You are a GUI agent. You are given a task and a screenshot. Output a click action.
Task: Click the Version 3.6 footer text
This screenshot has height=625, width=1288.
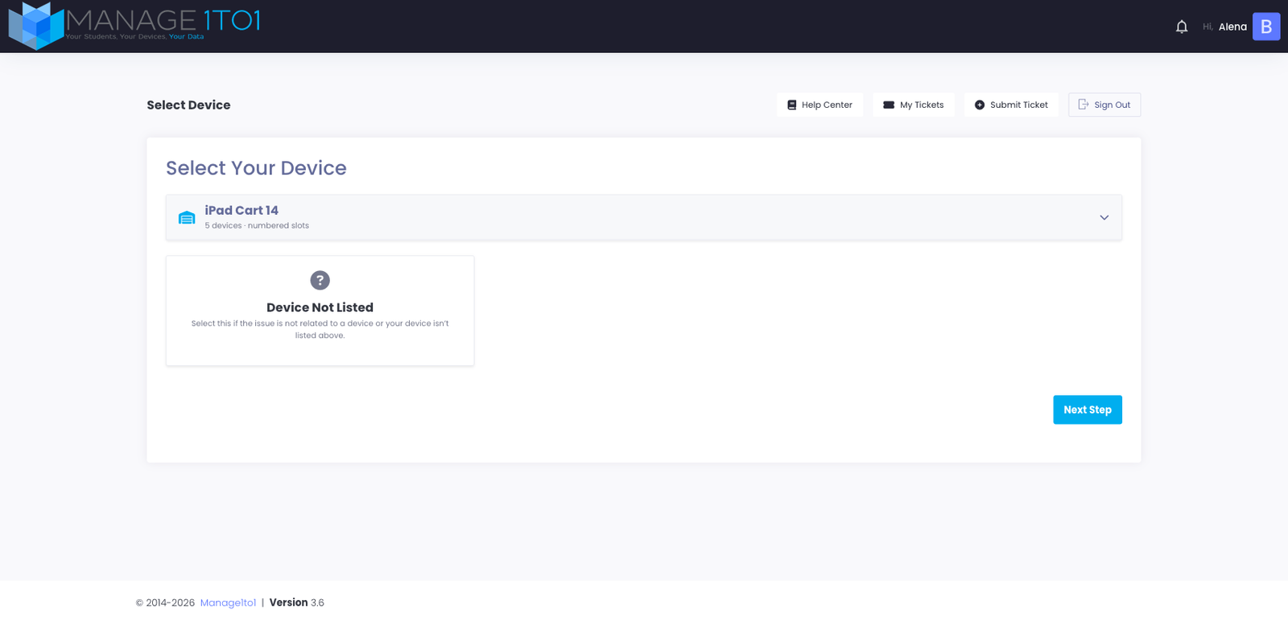(x=296, y=602)
